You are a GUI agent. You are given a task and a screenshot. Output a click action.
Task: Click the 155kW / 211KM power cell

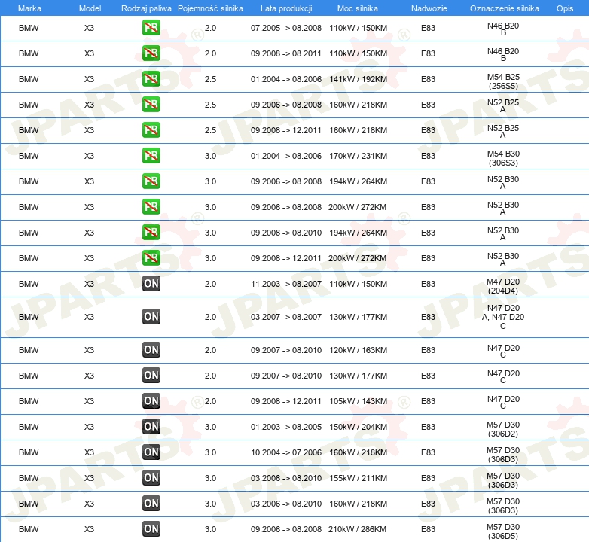point(358,478)
